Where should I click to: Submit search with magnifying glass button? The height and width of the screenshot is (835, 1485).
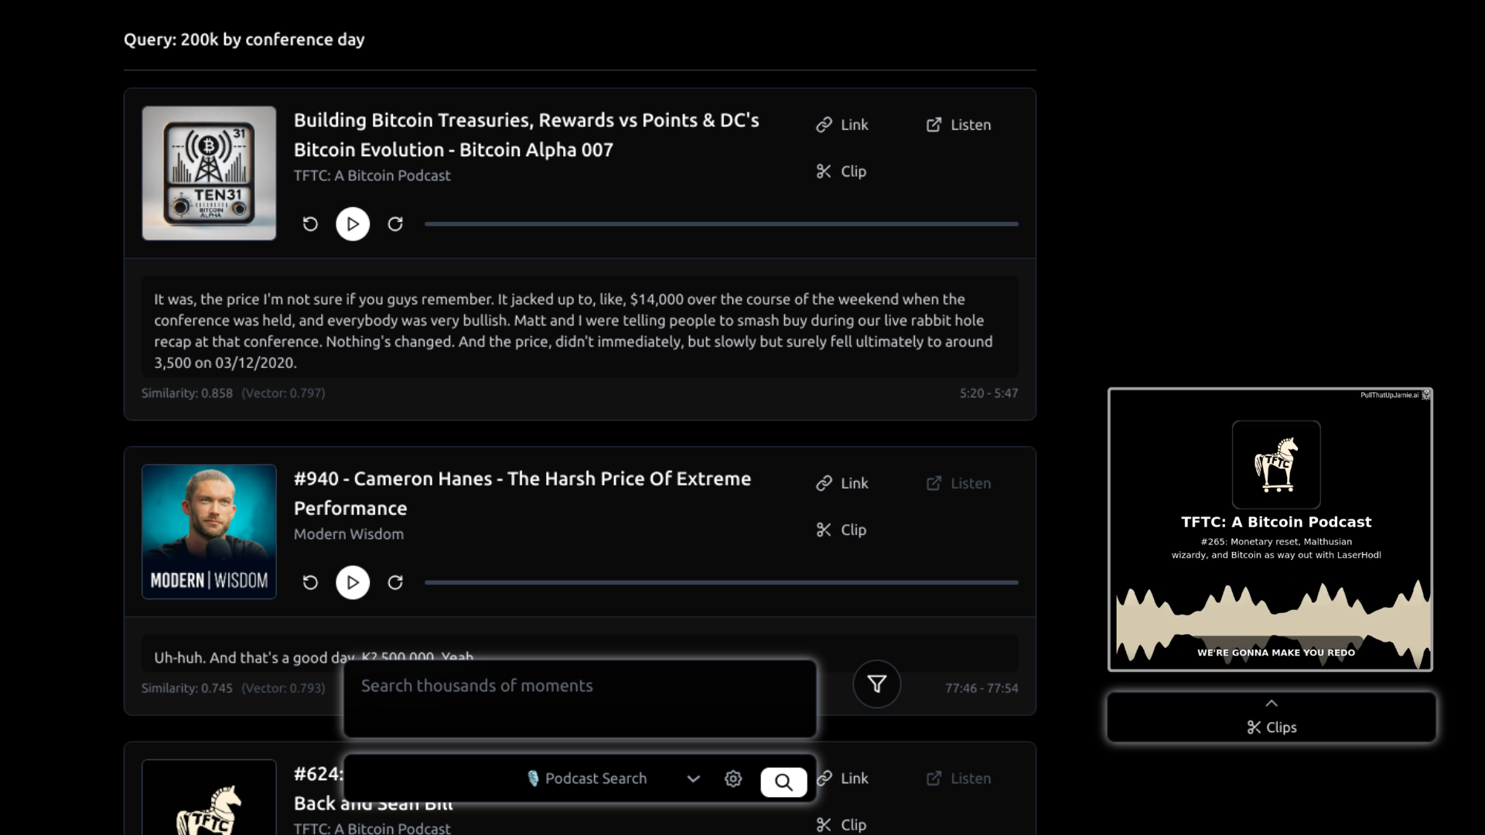783,782
